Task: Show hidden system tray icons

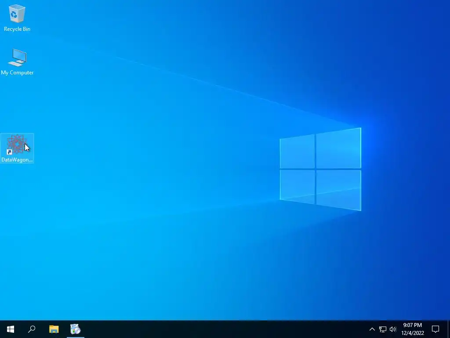Action: point(372,329)
